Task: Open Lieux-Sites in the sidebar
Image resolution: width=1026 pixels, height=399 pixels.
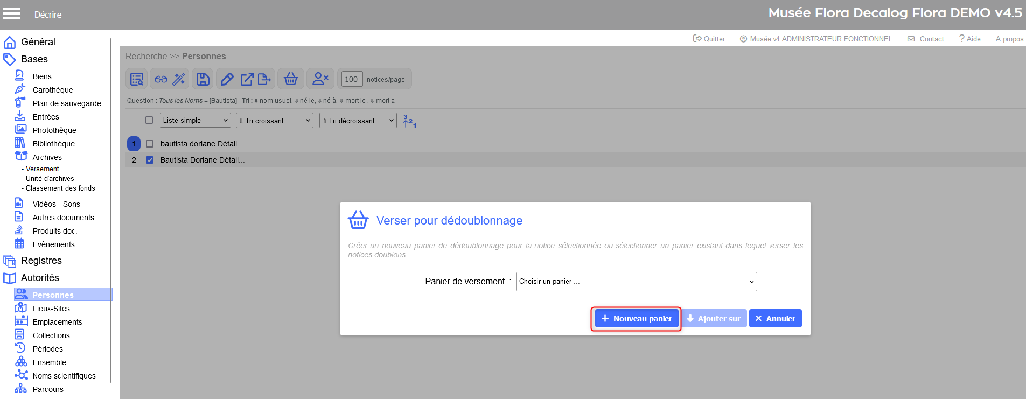Action: [x=51, y=309]
